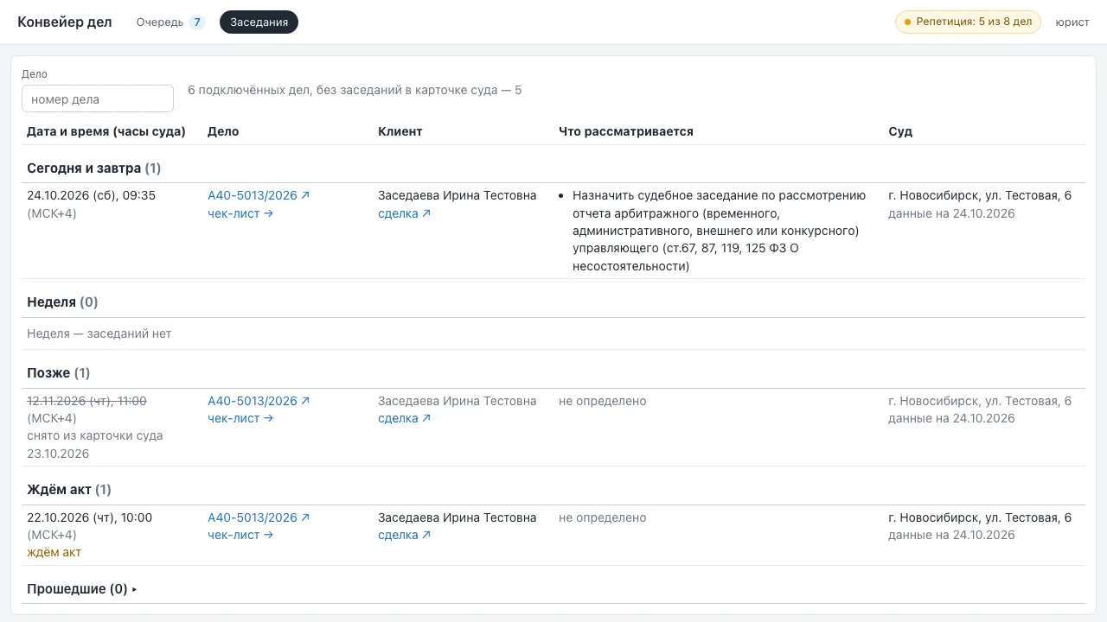Switch to the Заседания tab
The width and height of the screenshot is (1107, 622).
(x=259, y=22)
